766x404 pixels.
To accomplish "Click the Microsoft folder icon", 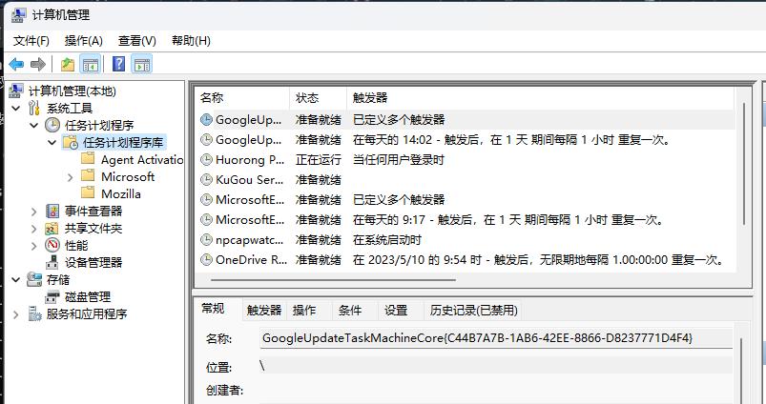I will (x=88, y=176).
